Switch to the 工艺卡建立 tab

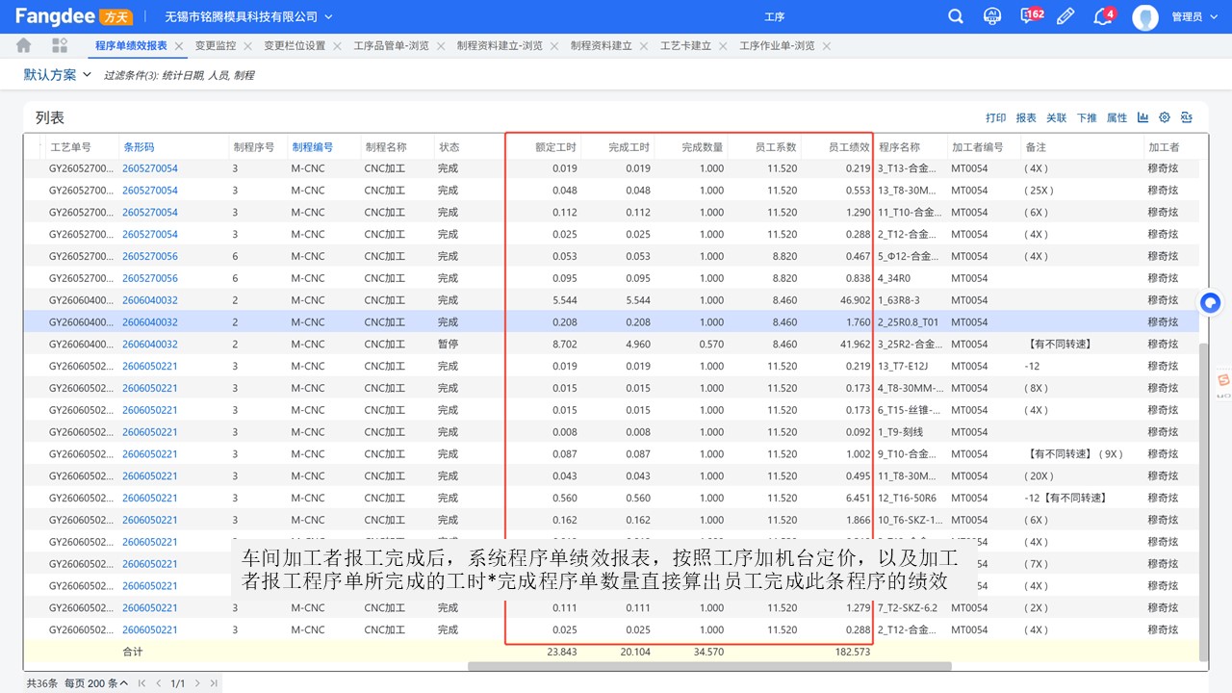pos(685,45)
